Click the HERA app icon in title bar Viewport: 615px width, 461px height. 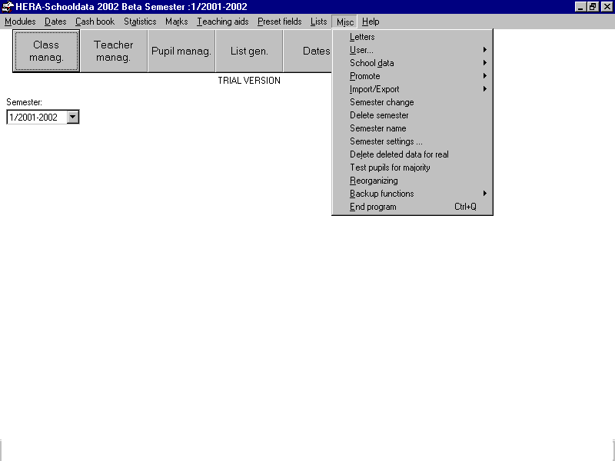7,7
